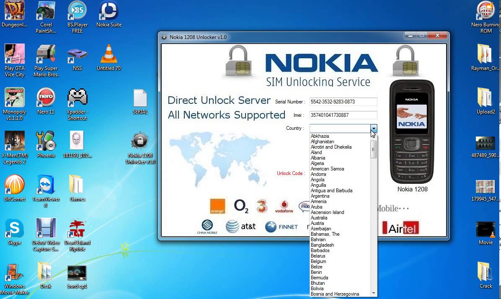Open the Rayman_Or... folder
Viewport: 501px width, 299px height.
pos(485,58)
